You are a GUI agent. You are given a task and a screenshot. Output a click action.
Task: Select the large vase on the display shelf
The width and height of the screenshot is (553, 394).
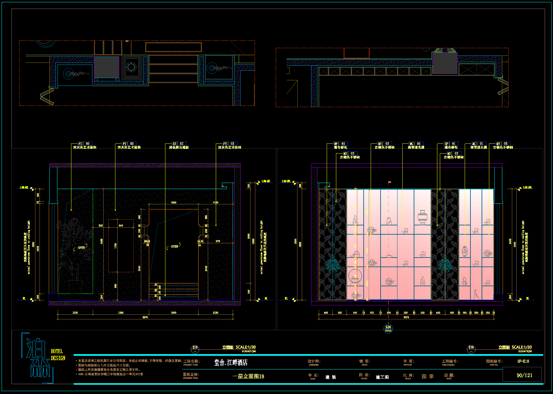coord(422,217)
